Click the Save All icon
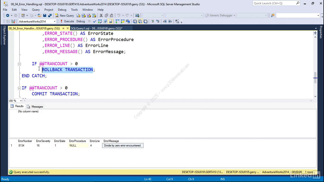The height and width of the screenshot is (182, 324). point(50,15)
